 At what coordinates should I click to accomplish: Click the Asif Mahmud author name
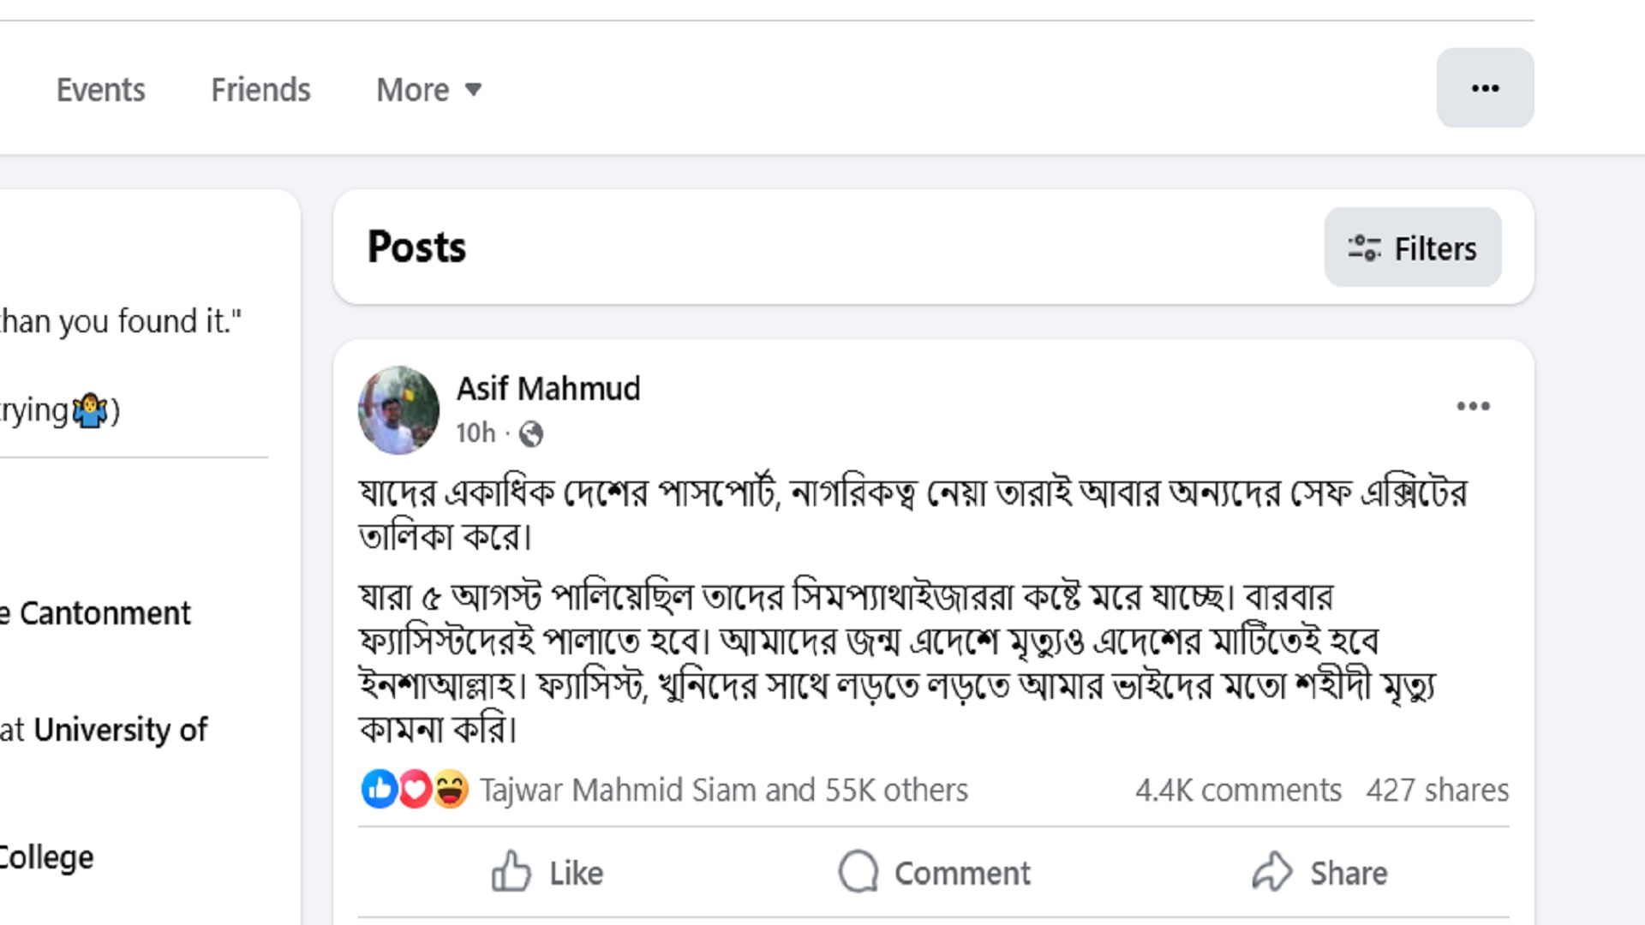point(547,389)
